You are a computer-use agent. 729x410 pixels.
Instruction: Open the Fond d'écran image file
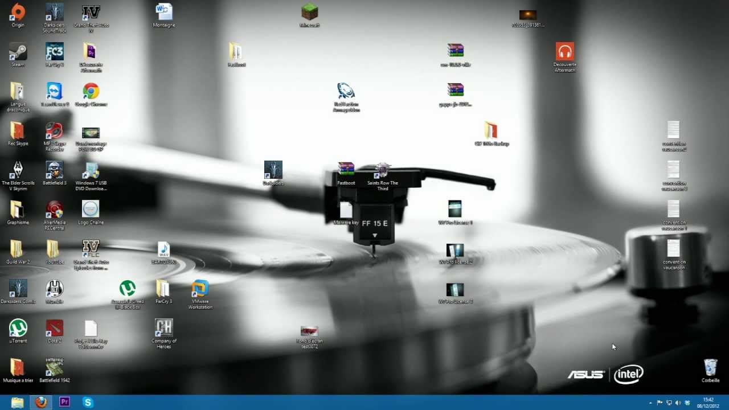309,330
